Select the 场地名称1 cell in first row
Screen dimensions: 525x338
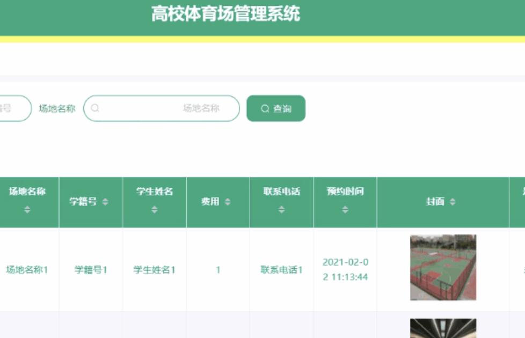point(27,270)
